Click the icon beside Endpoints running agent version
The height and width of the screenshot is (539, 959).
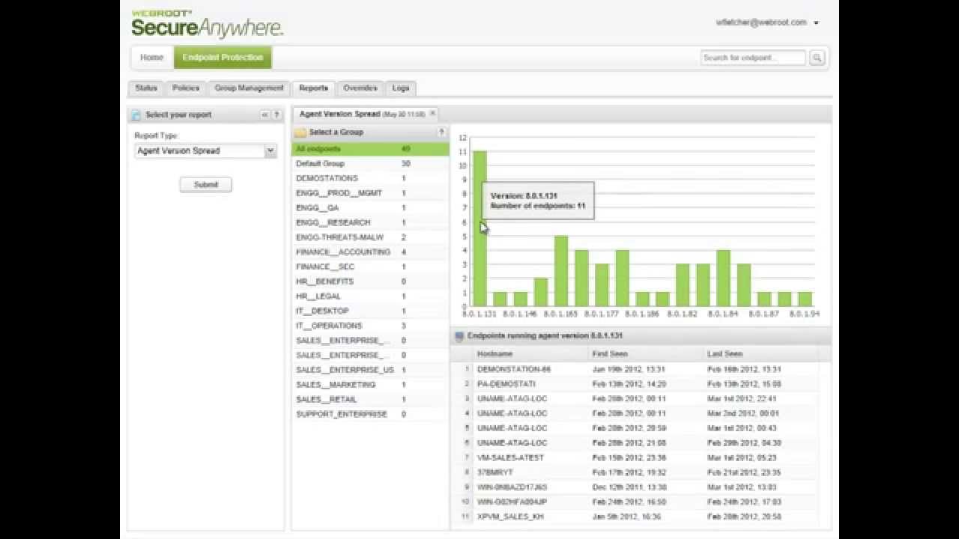tap(459, 336)
